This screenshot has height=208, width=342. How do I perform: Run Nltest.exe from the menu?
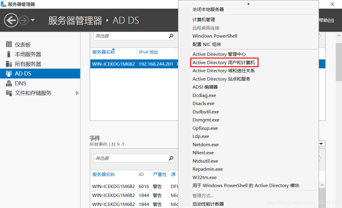[203, 153]
